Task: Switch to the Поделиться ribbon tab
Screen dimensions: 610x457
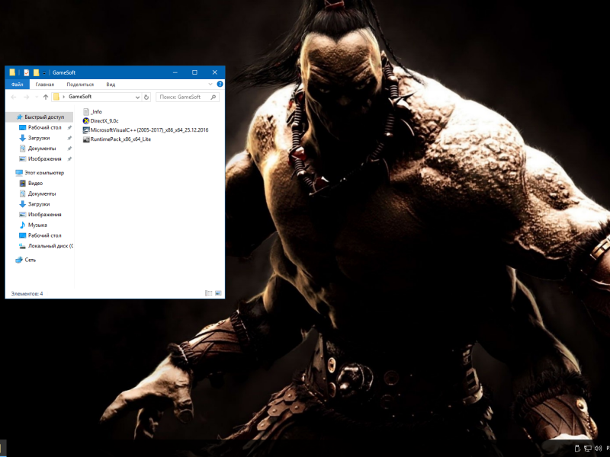Action: click(x=80, y=85)
